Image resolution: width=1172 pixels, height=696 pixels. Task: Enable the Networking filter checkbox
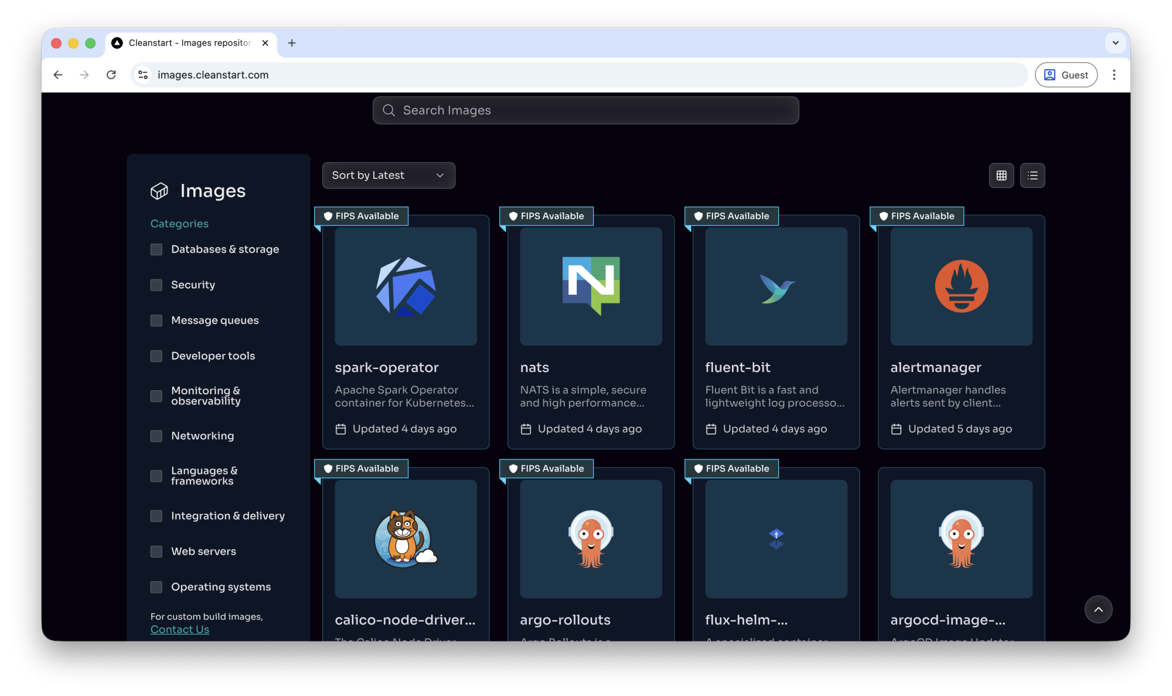tap(156, 436)
